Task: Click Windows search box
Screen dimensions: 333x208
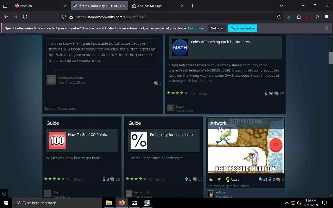Action: coord(57,203)
